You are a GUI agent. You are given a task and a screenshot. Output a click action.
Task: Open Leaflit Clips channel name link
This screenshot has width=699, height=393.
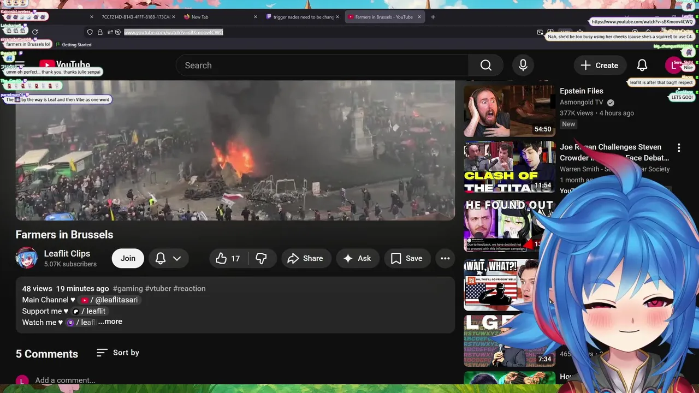point(67,254)
